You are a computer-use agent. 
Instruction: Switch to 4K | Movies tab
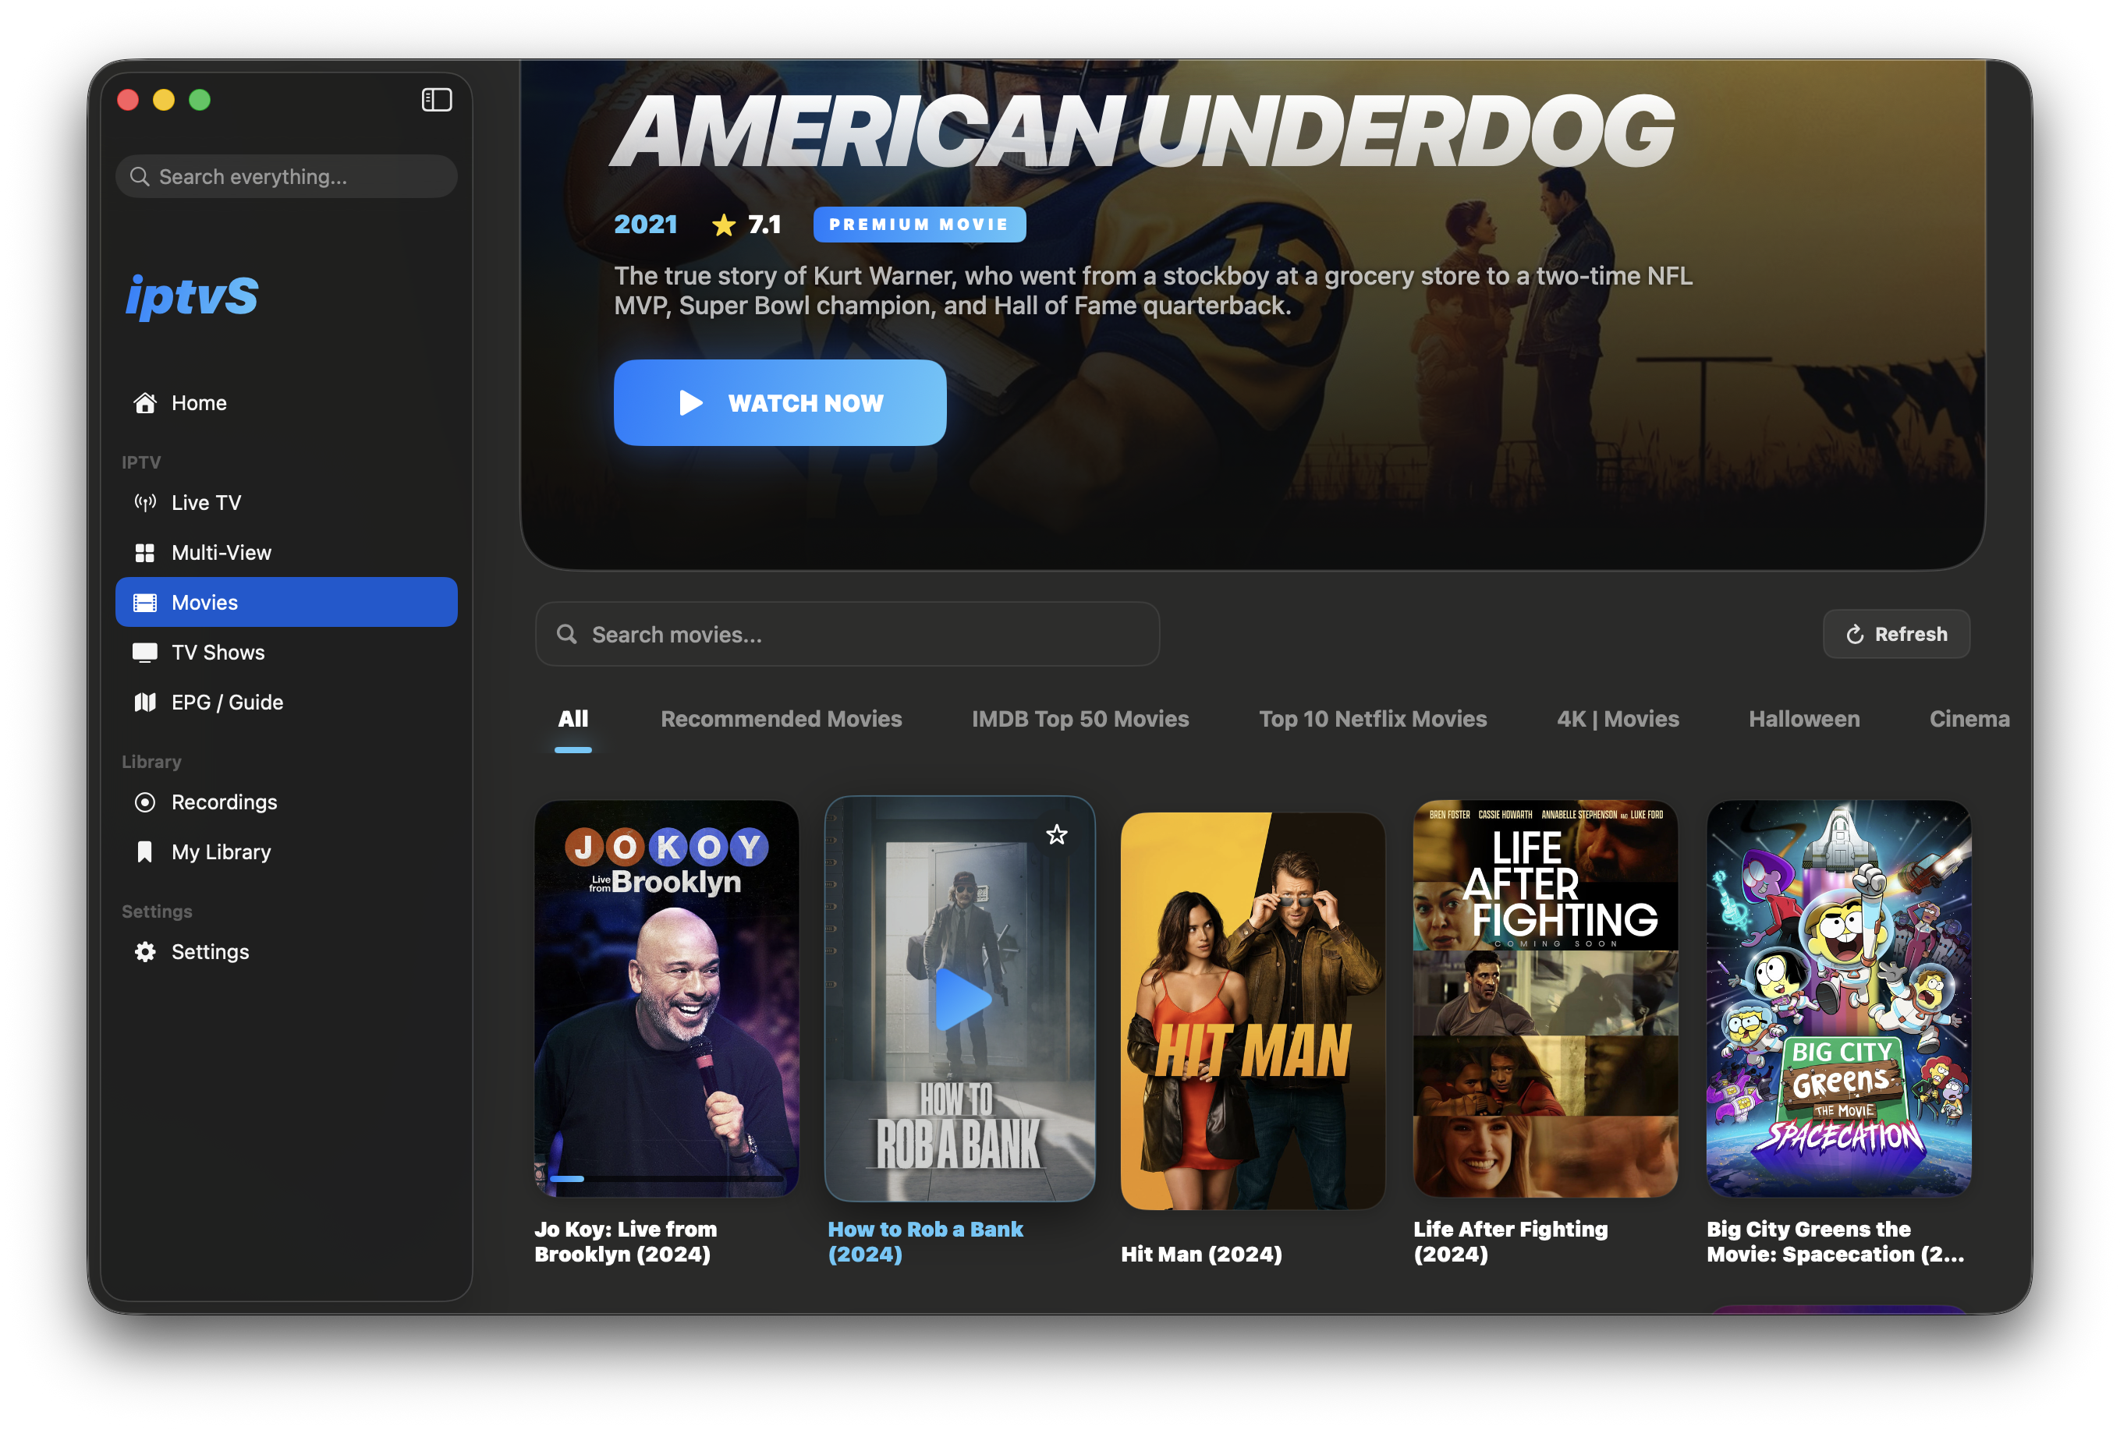click(x=1618, y=719)
